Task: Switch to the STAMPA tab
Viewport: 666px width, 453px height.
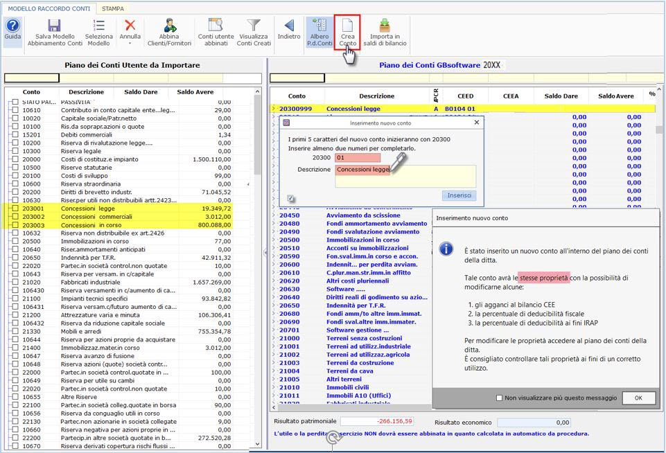Action: point(113,8)
